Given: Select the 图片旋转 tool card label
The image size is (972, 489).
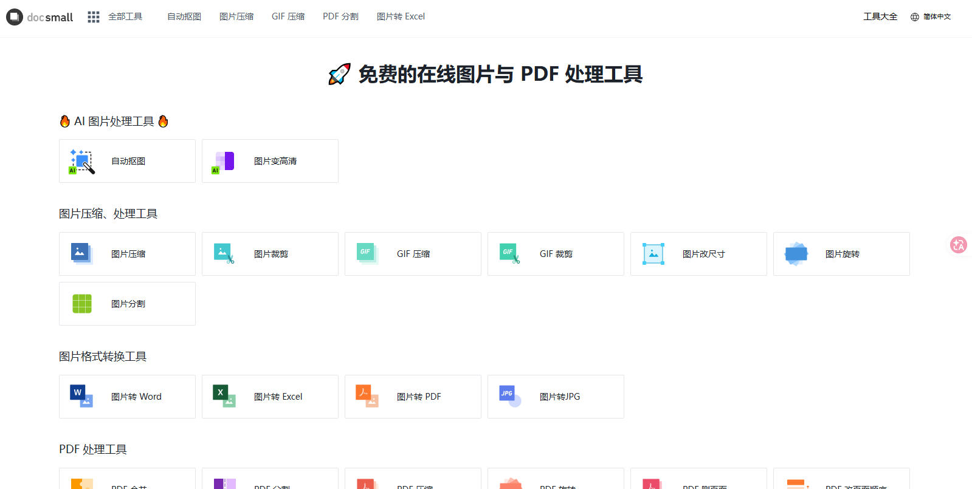Looking at the screenshot, I should [x=843, y=254].
